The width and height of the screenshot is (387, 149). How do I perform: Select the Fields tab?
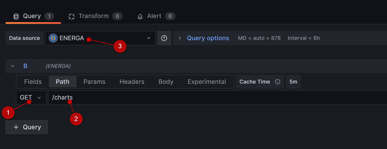(x=33, y=82)
